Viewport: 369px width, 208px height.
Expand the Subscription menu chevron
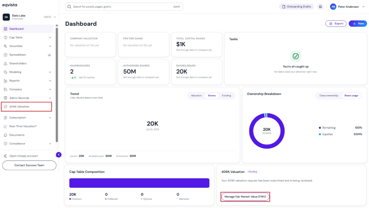point(50,118)
